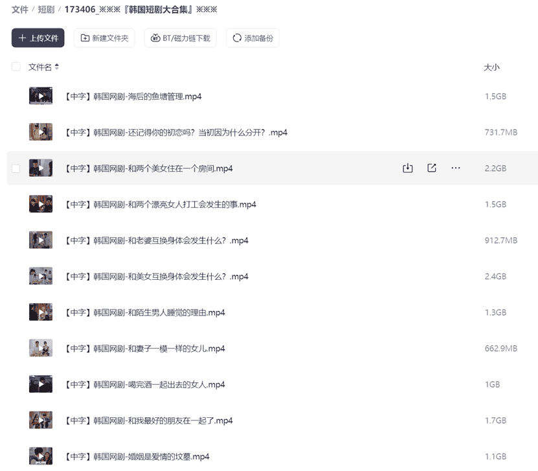The height and width of the screenshot is (471, 538).
Task: Open file 和老婆互换身体会发生什么?.mp4
Action: coord(157,240)
